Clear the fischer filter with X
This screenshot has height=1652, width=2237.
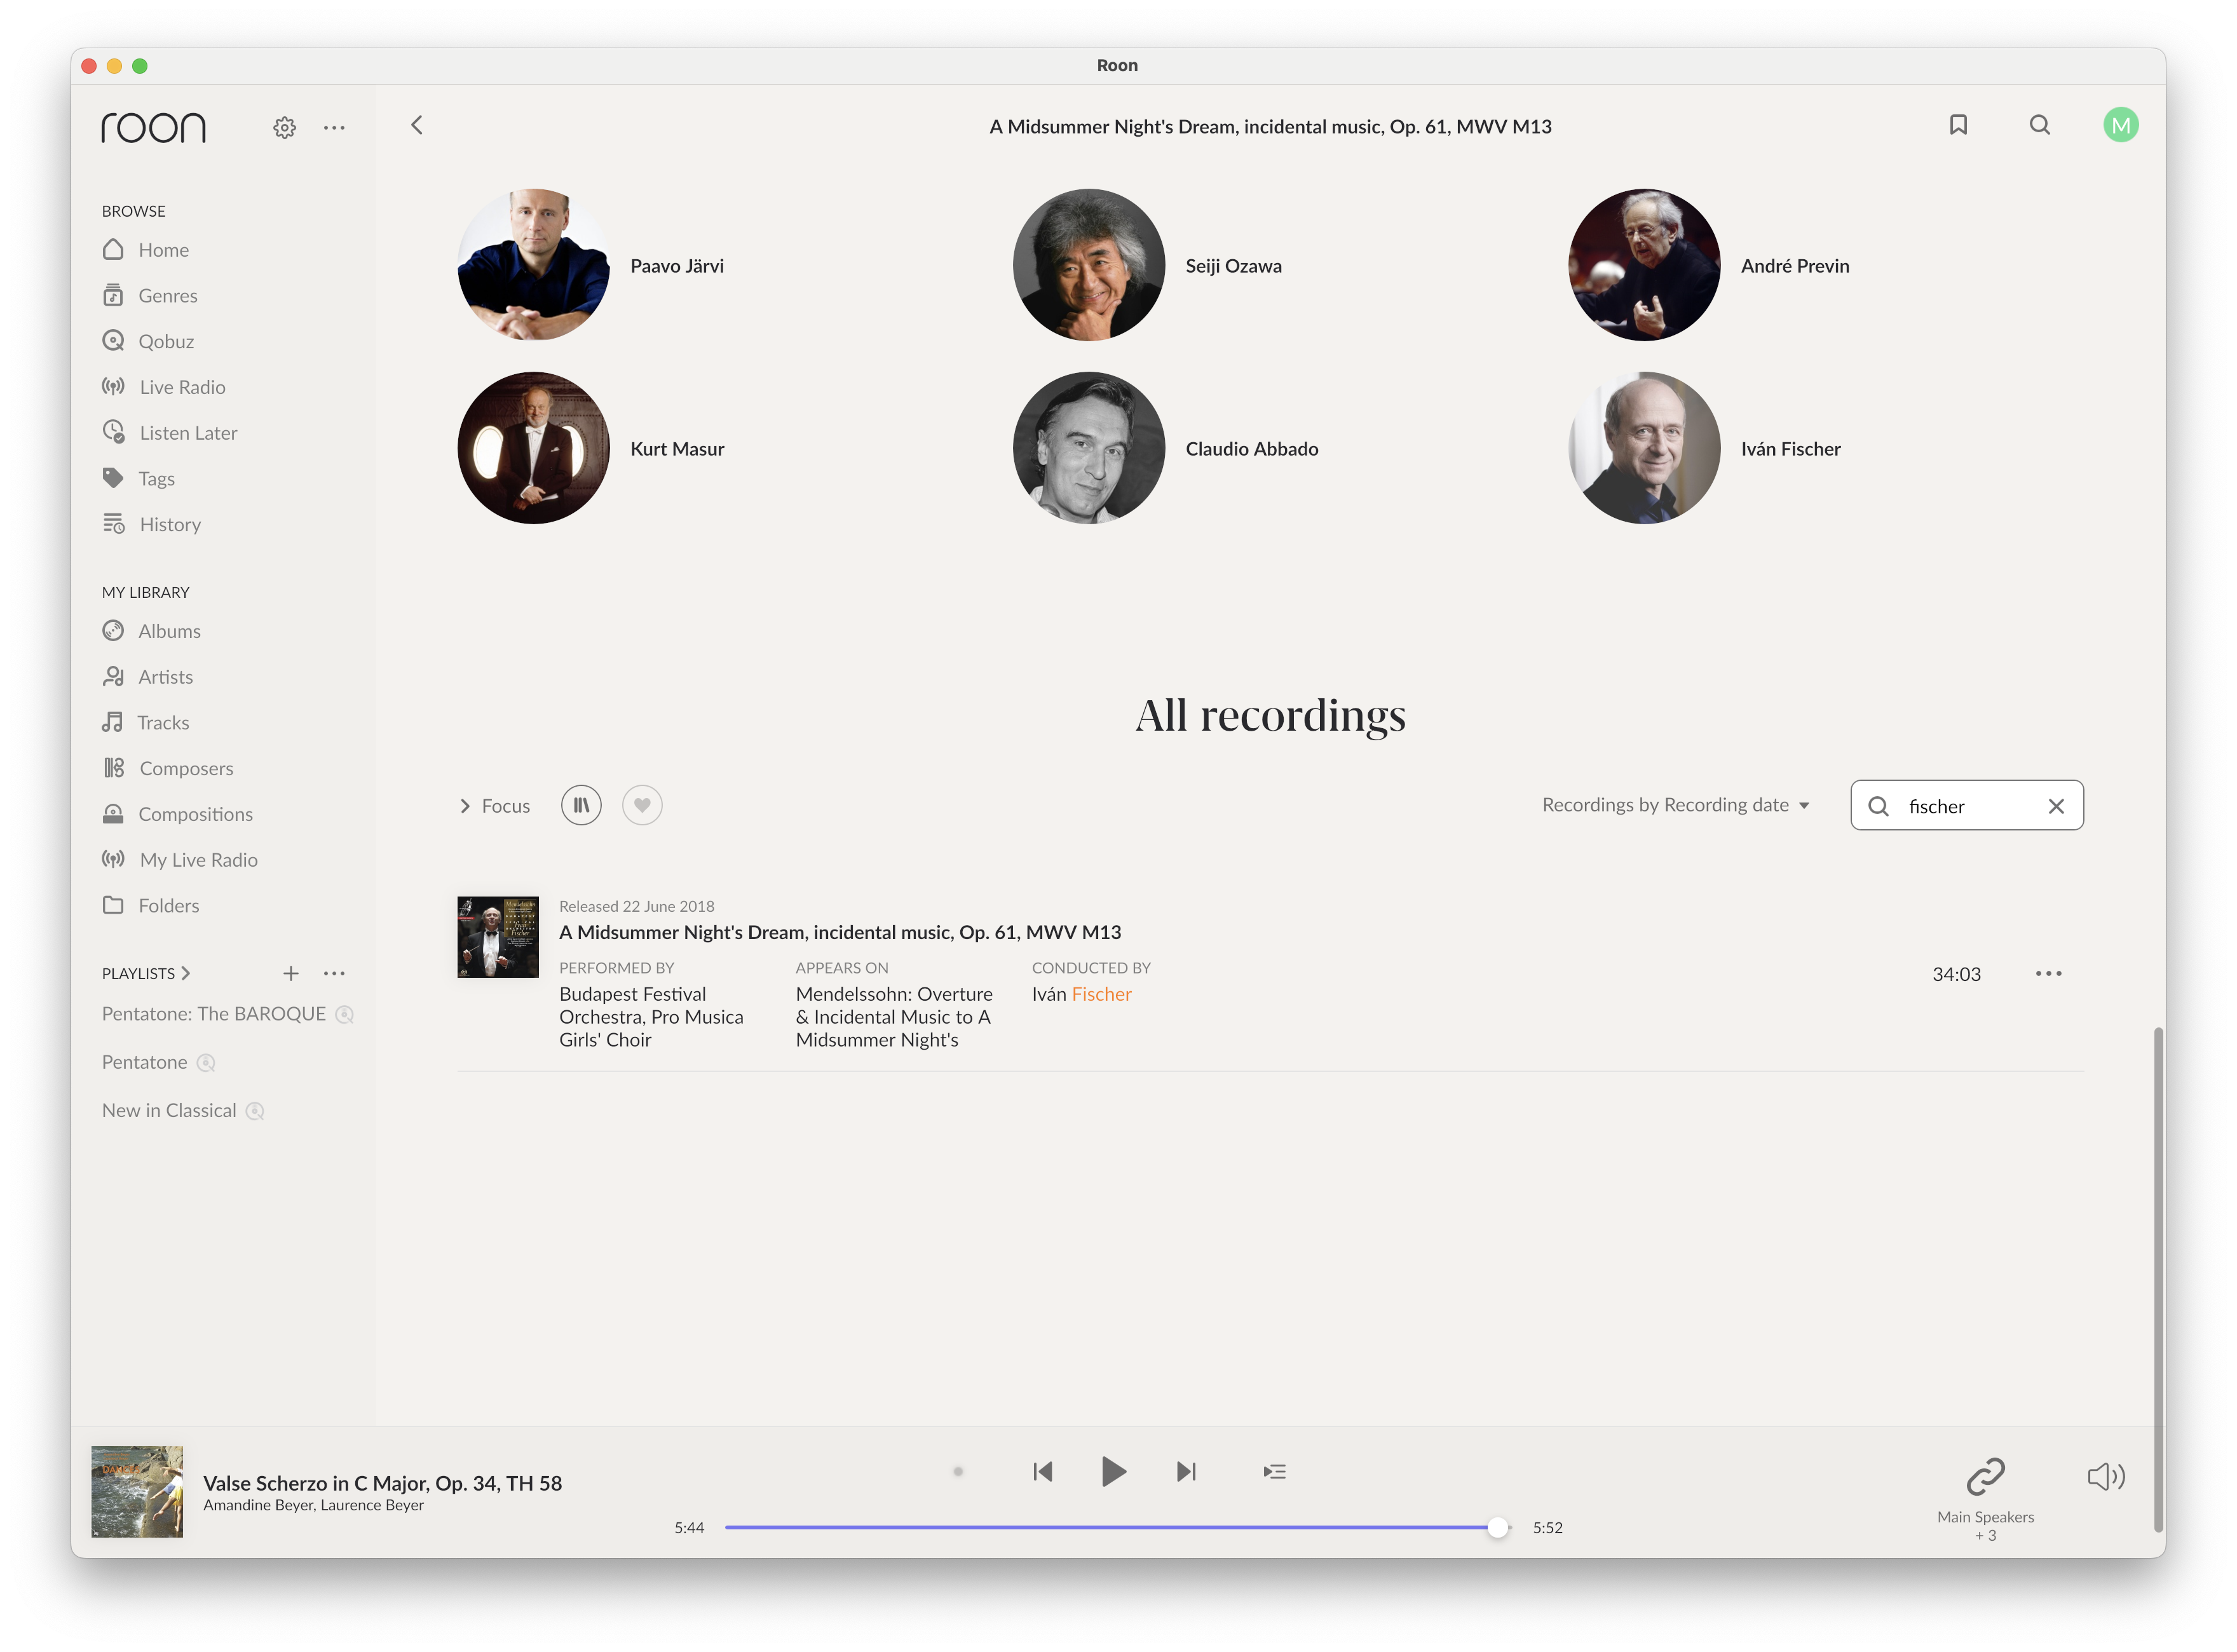(2056, 806)
